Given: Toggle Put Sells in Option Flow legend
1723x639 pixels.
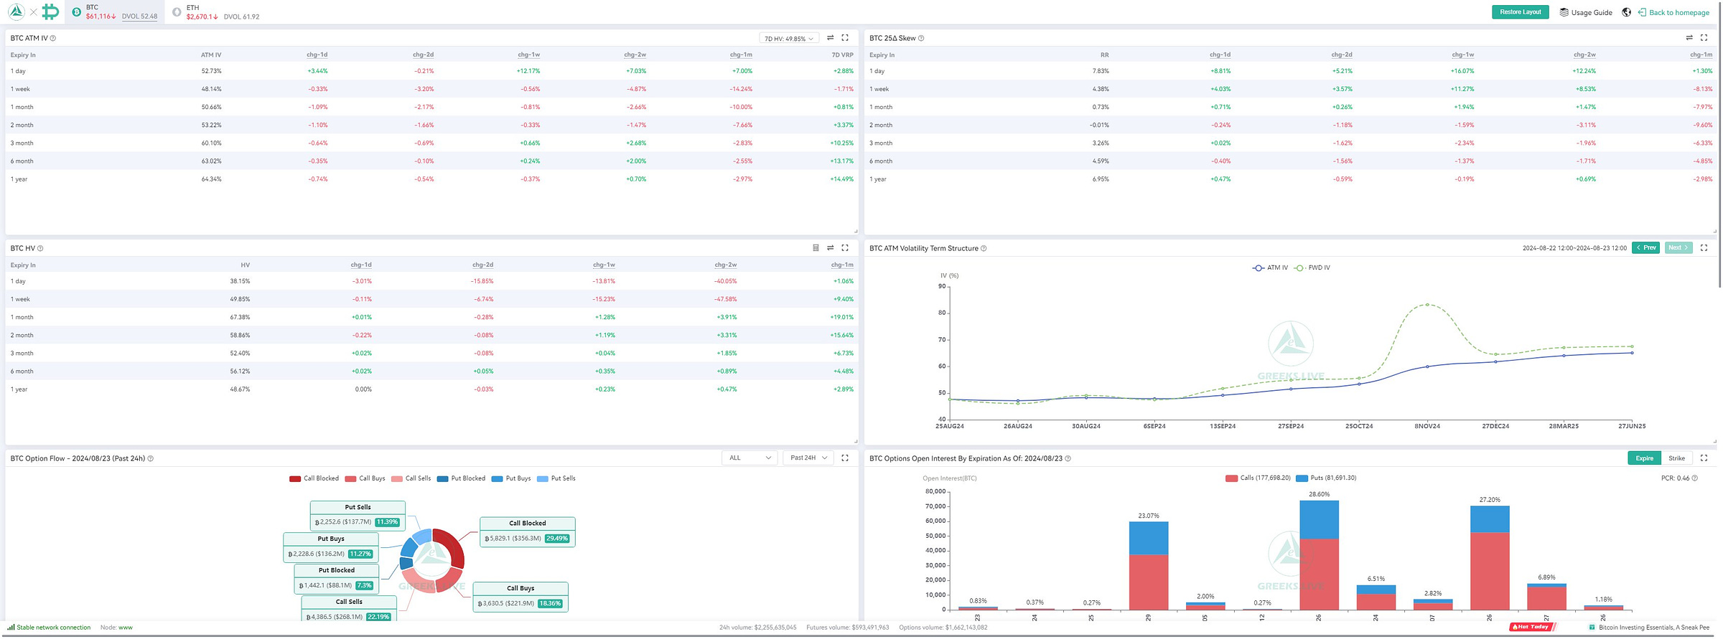Looking at the screenshot, I should point(556,478).
